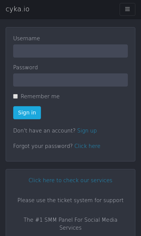The height and width of the screenshot is (236, 141).
Task: Click the Remember me label text
Action: (x=40, y=96)
